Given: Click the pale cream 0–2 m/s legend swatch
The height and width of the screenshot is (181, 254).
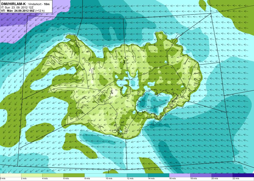Looking at the screenshot, I should pyautogui.click(x=10, y=175).
